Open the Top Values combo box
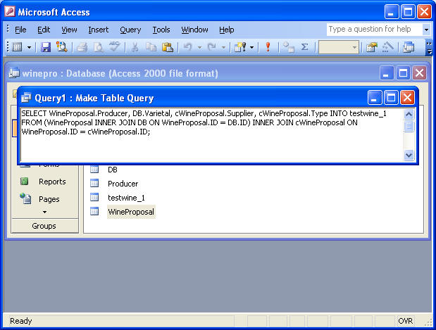Screen dimensions: 436x330 click(338, 48)
